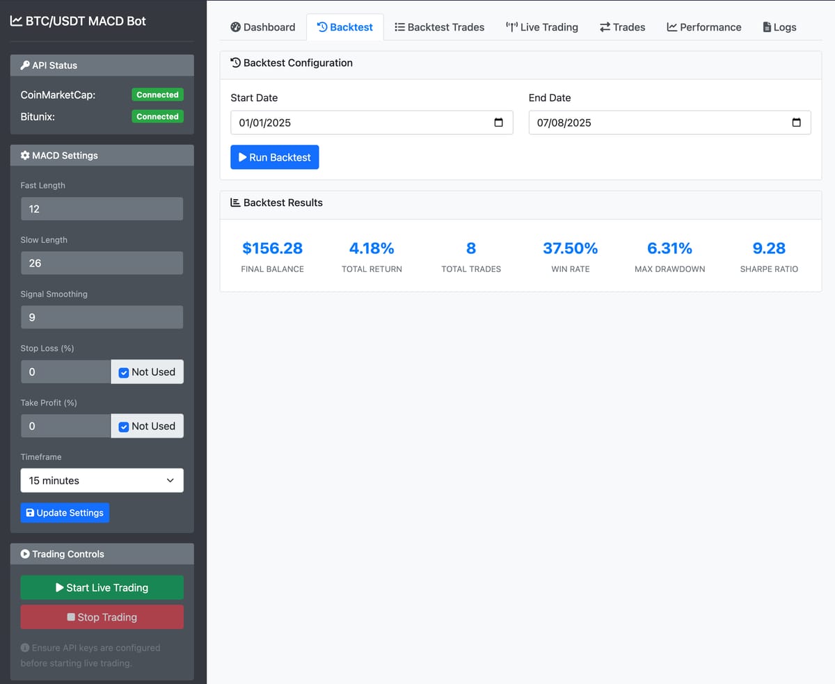Click the Signal Smoothing input field
Screen dimensions: 835x684
(x=102, y=317)
